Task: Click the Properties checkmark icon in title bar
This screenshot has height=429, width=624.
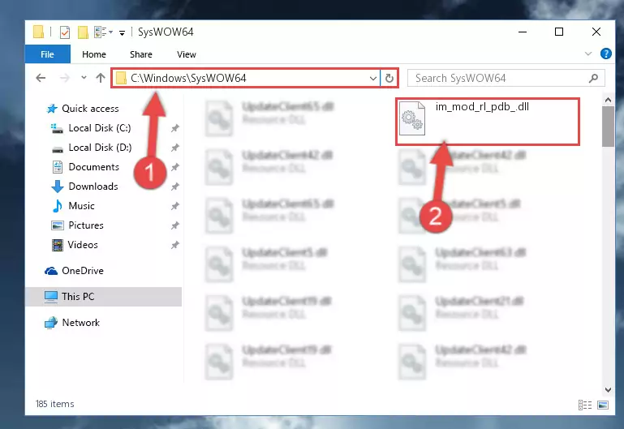Action: point(64,32)
